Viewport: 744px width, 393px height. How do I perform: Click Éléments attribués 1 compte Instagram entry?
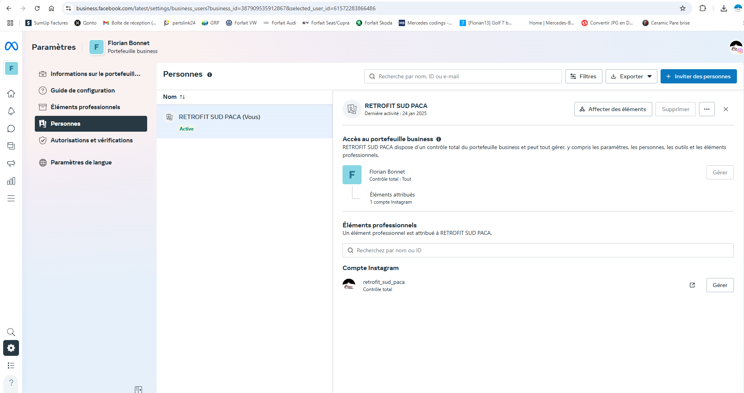[392, 198]
